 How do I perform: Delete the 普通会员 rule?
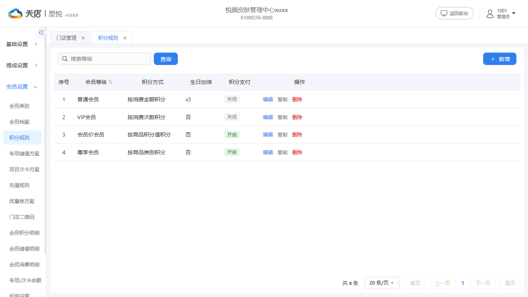pyautogui.click(x=297, y=99)
